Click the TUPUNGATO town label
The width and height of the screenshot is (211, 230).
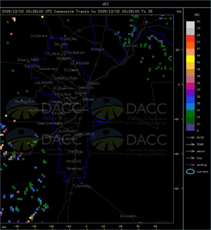click(64, 59)
